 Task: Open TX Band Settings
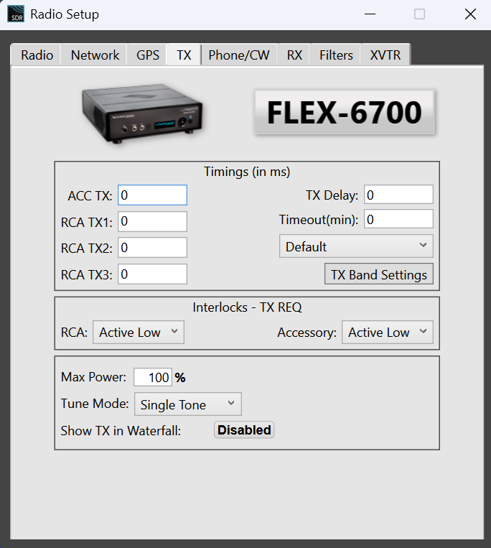tap(379, 274)
